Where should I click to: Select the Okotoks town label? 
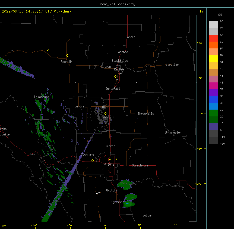(x=112, y=190)
